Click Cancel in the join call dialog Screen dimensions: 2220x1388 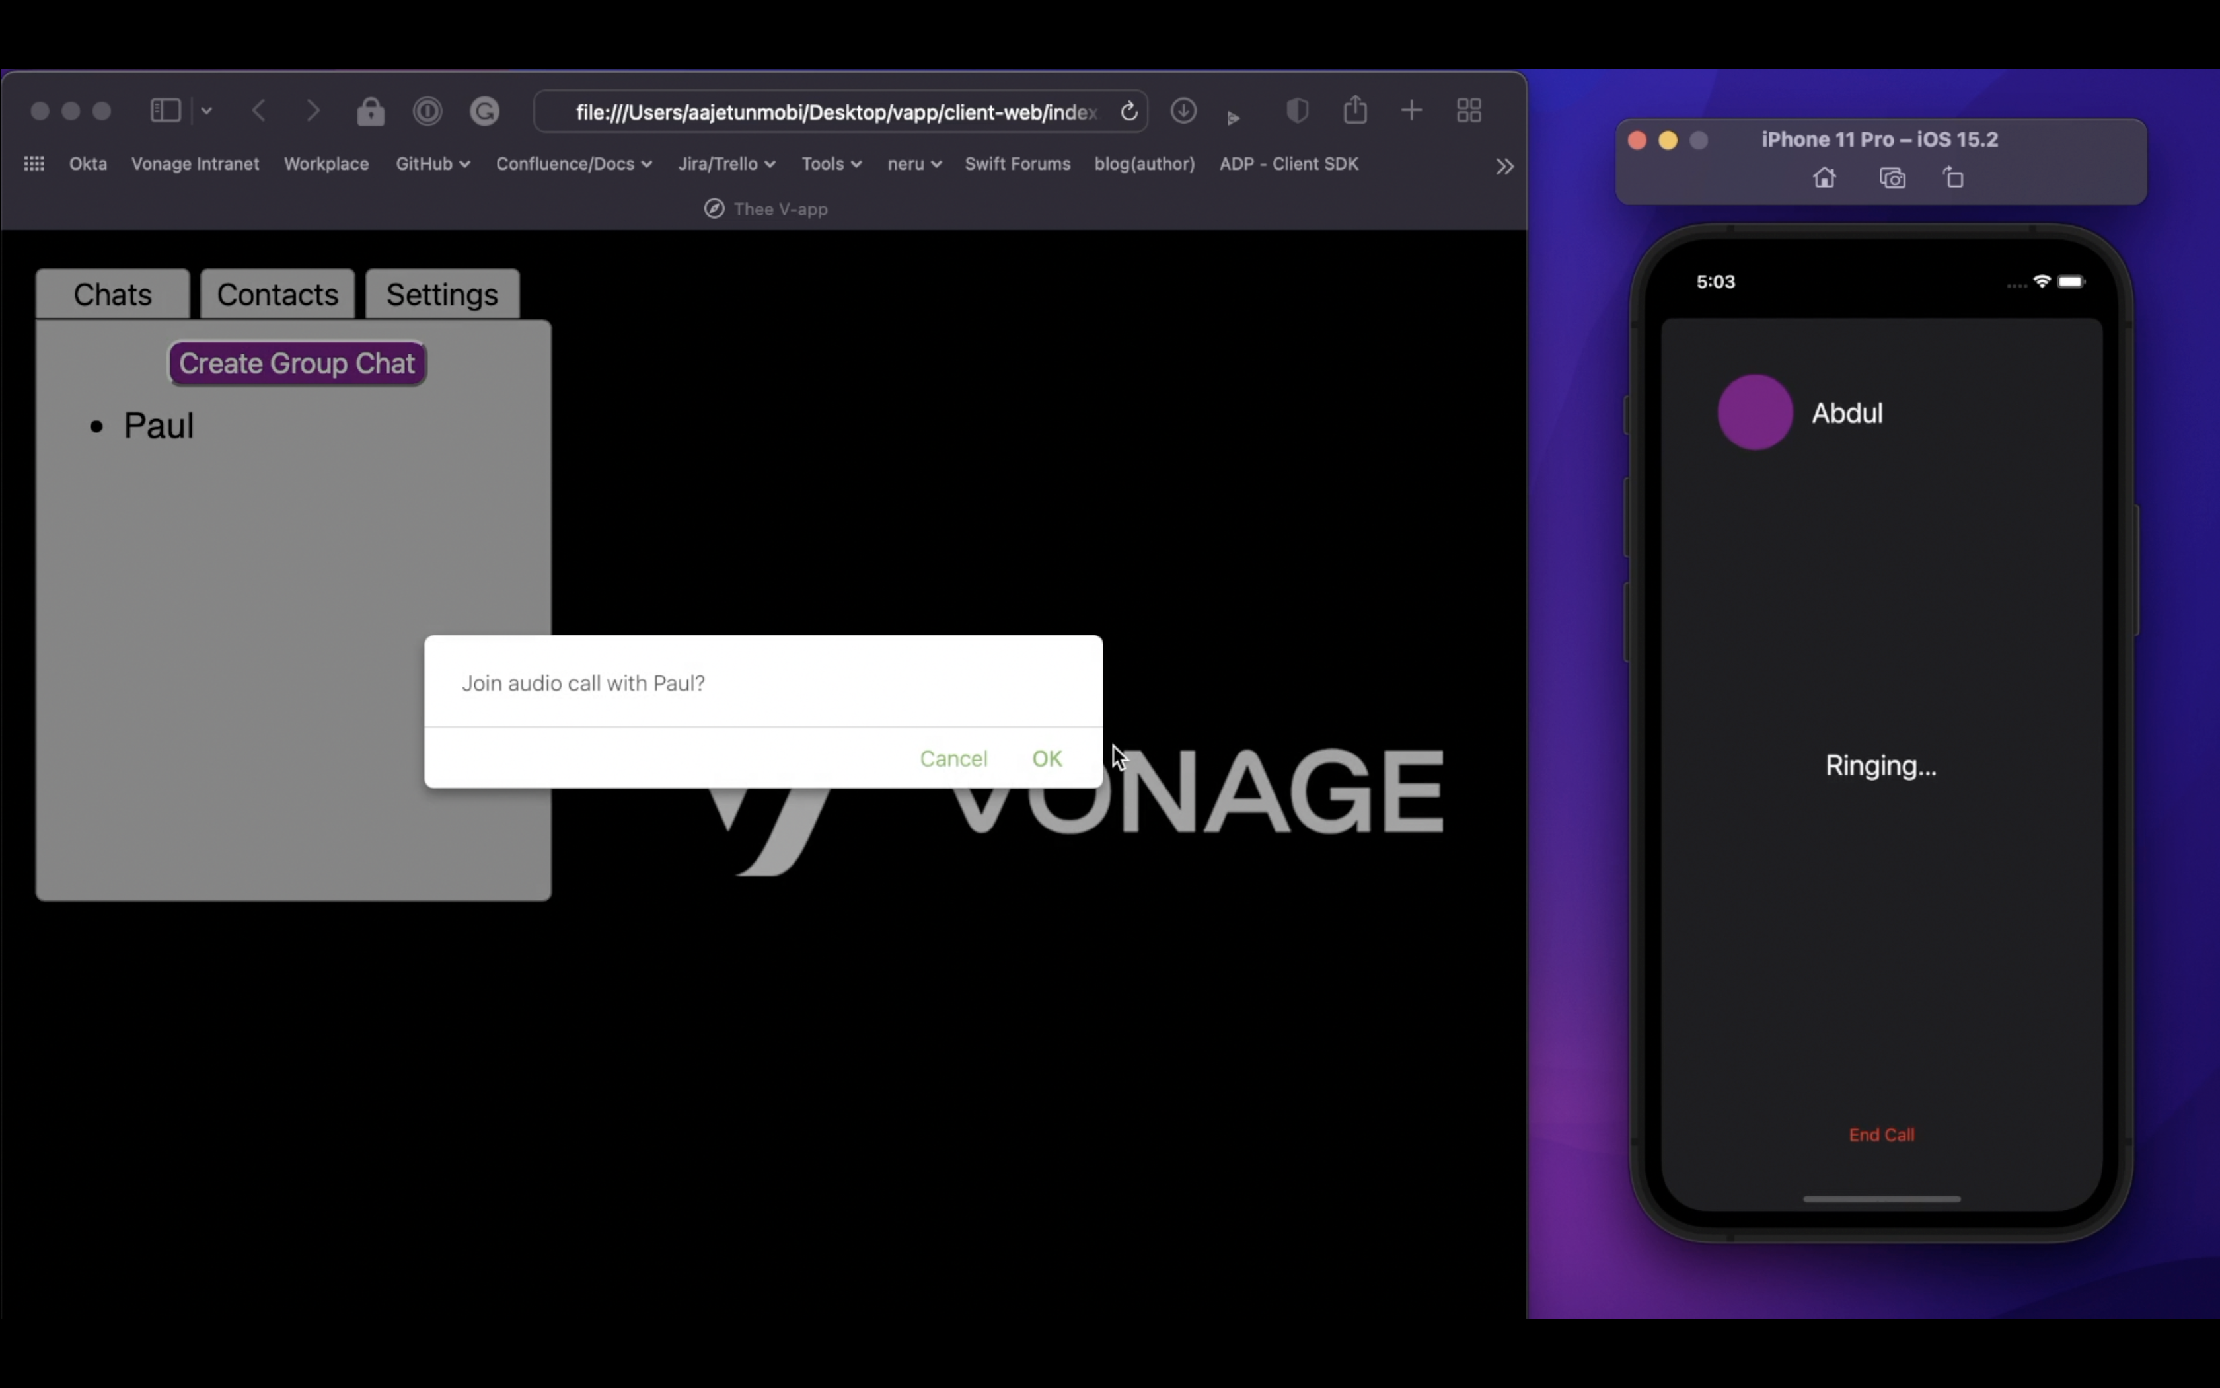(953, 759)
